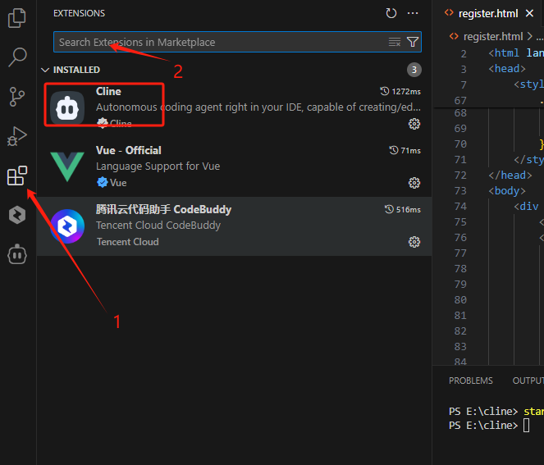Click register.html in the breadcrumb
544x465 pixels.
[492, 36]
